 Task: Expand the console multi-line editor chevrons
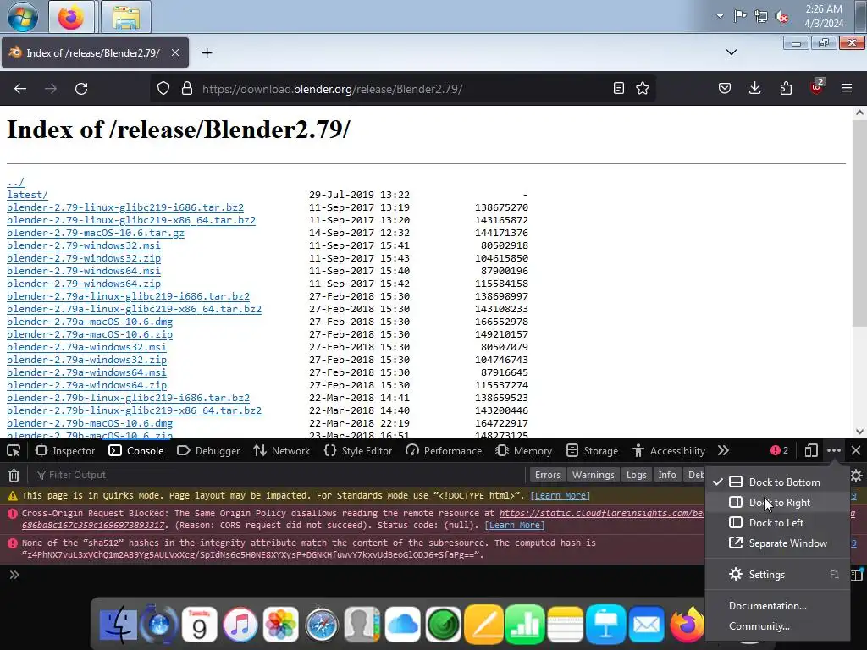pos(14,575)
